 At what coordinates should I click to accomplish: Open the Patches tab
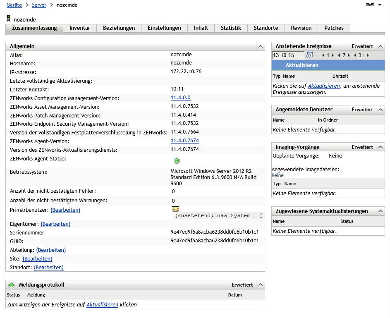334,28
